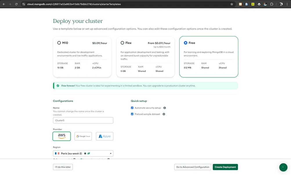291x175 pixels.
Task: Click the bookmark star in the address bar
Action: pyautogui.click(x=231, y=4)
